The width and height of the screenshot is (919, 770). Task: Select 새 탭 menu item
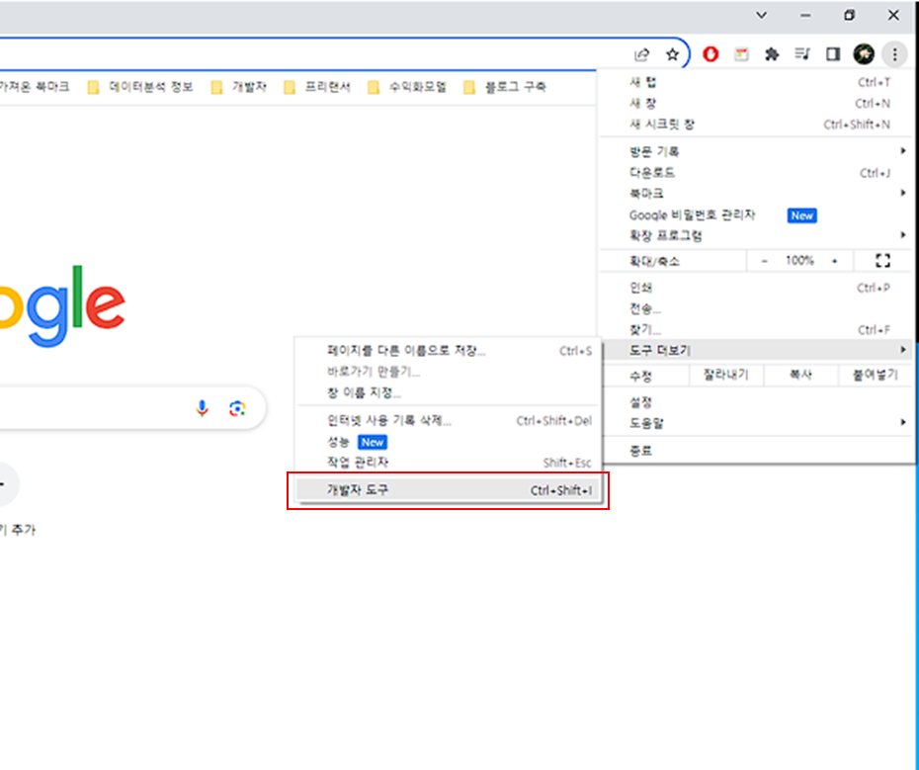pos(757,82)
